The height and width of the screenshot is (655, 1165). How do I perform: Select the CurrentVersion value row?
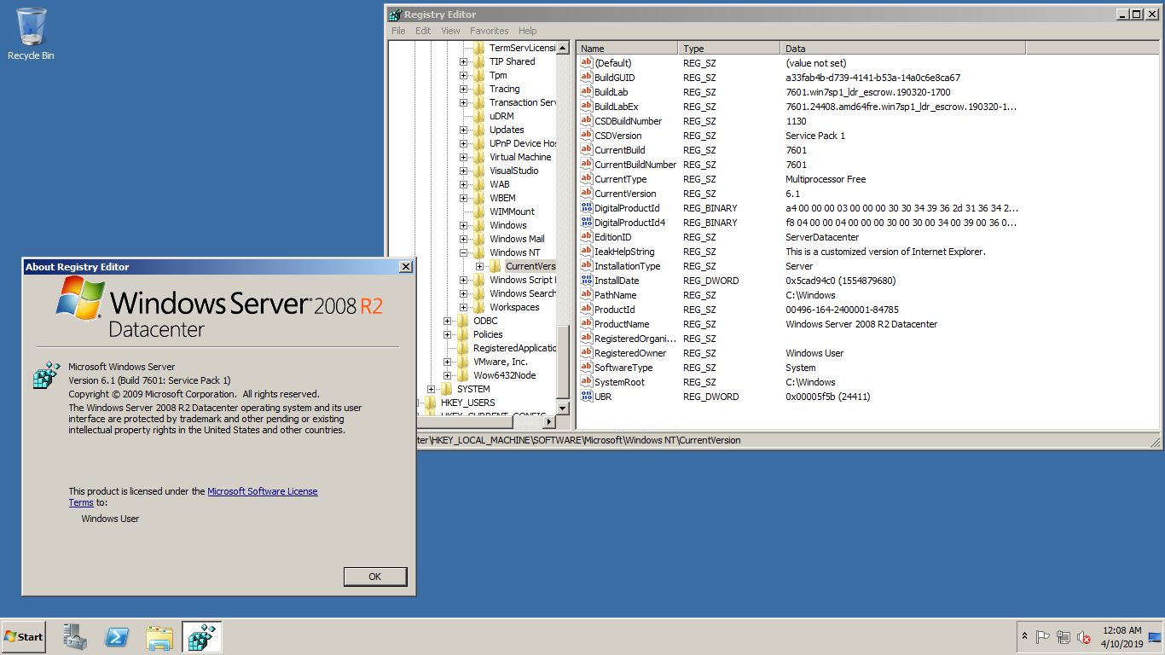pos(625,194)
